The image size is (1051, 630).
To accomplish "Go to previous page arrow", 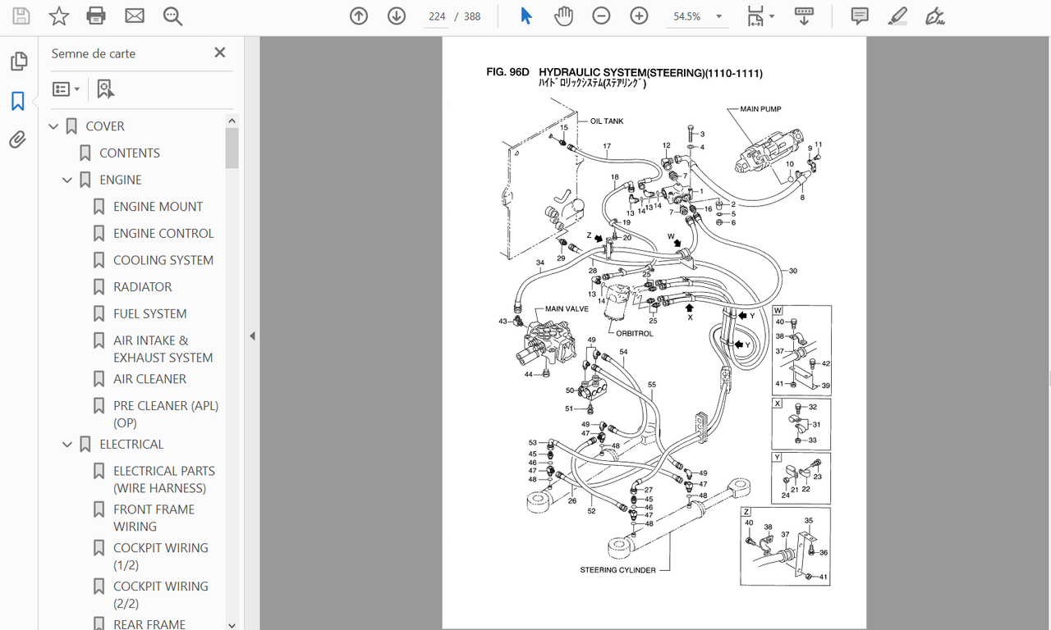I will 359,16.
